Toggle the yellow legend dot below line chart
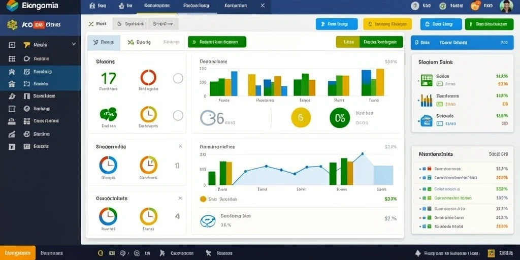This screenshot has width=520, height=260. (x=203, y=199)
